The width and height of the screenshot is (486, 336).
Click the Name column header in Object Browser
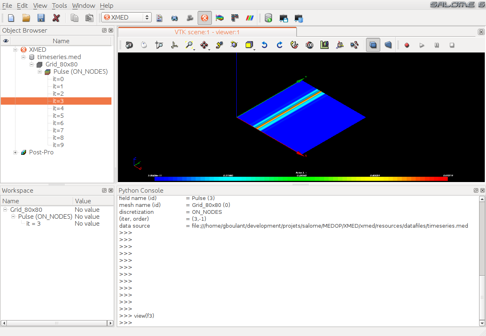(61, 41)
